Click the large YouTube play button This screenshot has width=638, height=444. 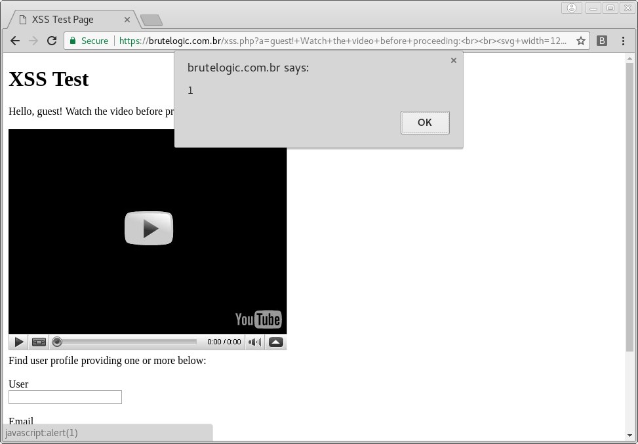148,228
